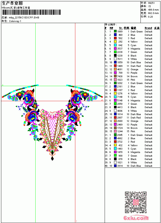The width and height of the screenshot is (161, 223).
Task: Select the Dark Blue swatch in row 40
Action: pos(115,166)
